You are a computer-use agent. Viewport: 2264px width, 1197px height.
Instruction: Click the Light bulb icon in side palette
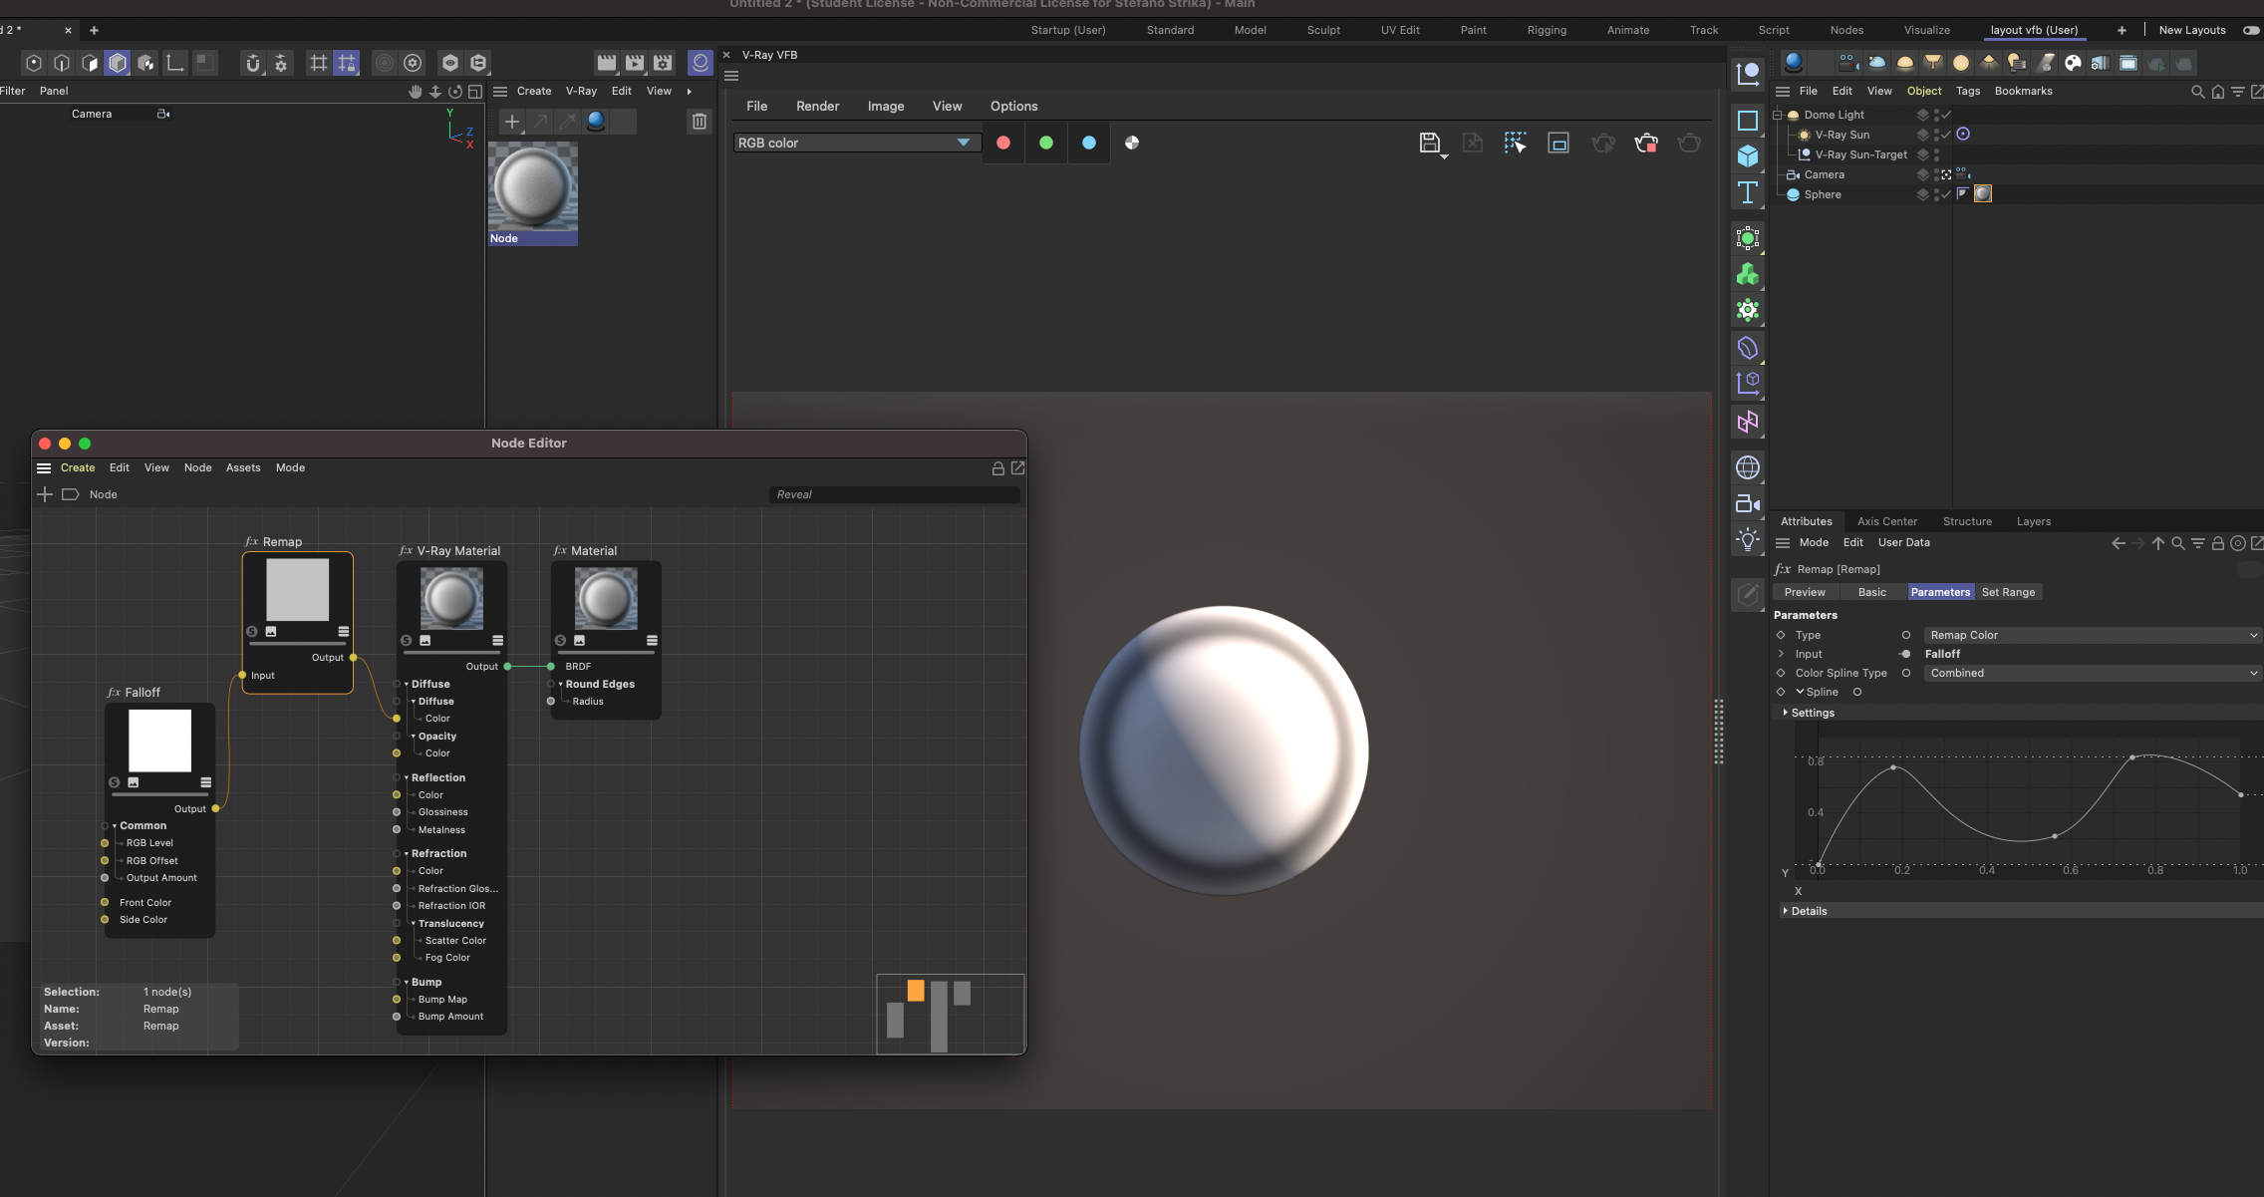tap(1748, 540)
